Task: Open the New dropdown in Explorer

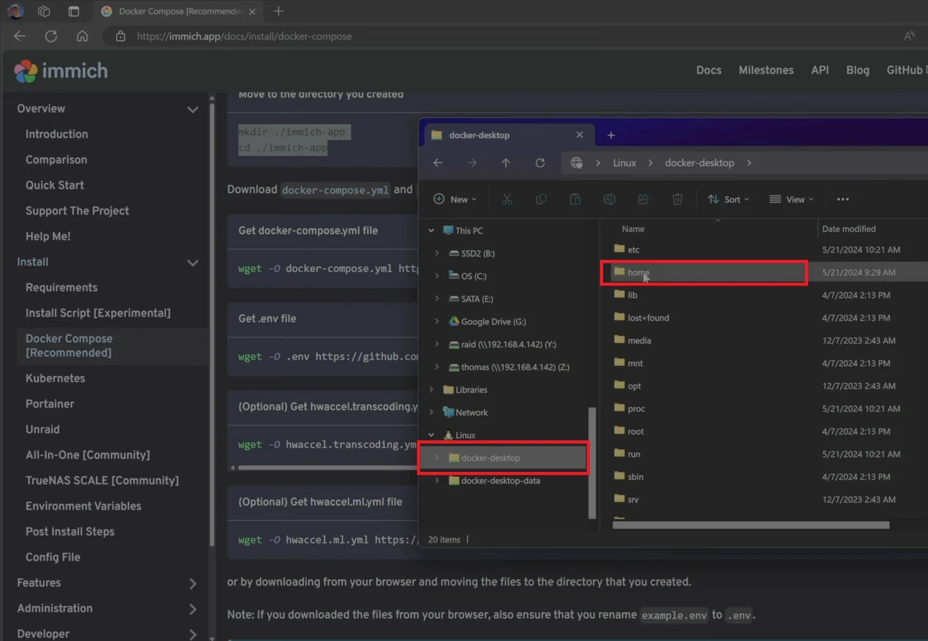Action: [x=455, y=199]
